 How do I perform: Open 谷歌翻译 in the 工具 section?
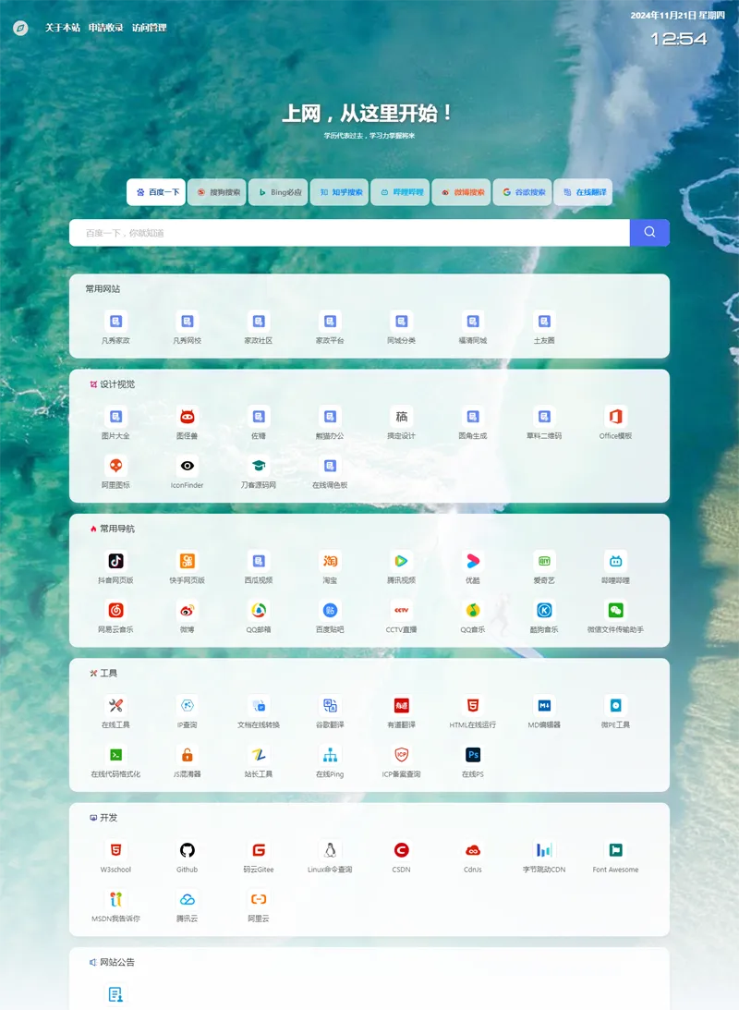pyautogui.click(x=330, y=707)
